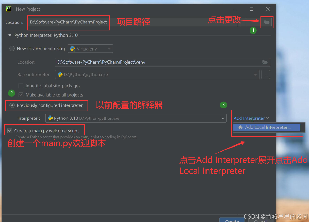Image resolution: width=309 pixels, height=222 pixels.
Task: Choose Add Local Interpreter menu entry
Action: click(267, 127)
